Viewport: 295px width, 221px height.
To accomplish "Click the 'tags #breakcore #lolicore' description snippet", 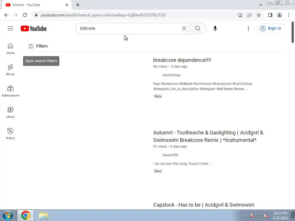I will tap(203, 86).
